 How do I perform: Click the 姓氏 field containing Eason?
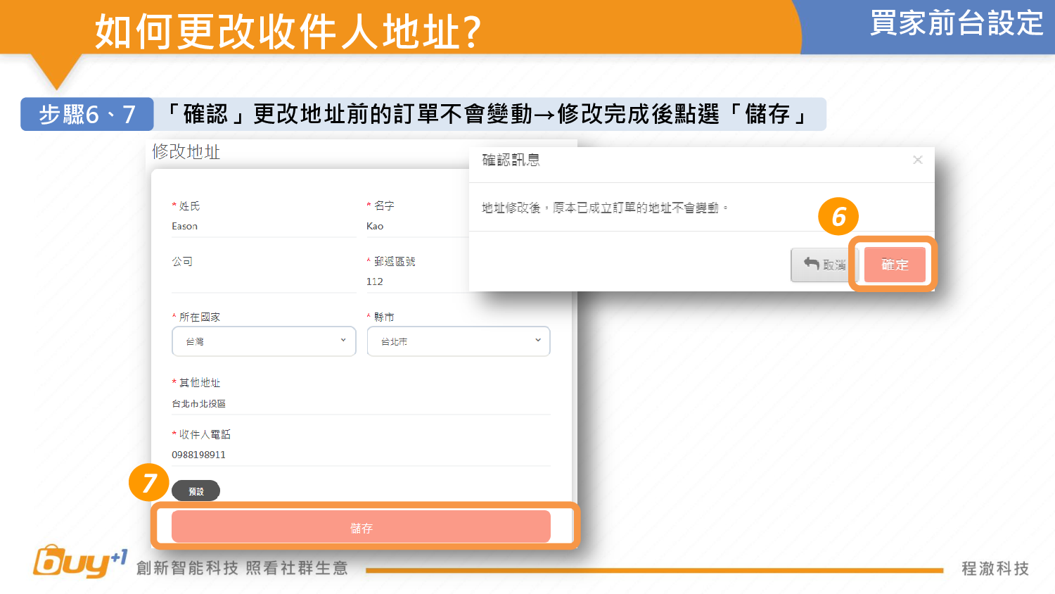point(264,227)
